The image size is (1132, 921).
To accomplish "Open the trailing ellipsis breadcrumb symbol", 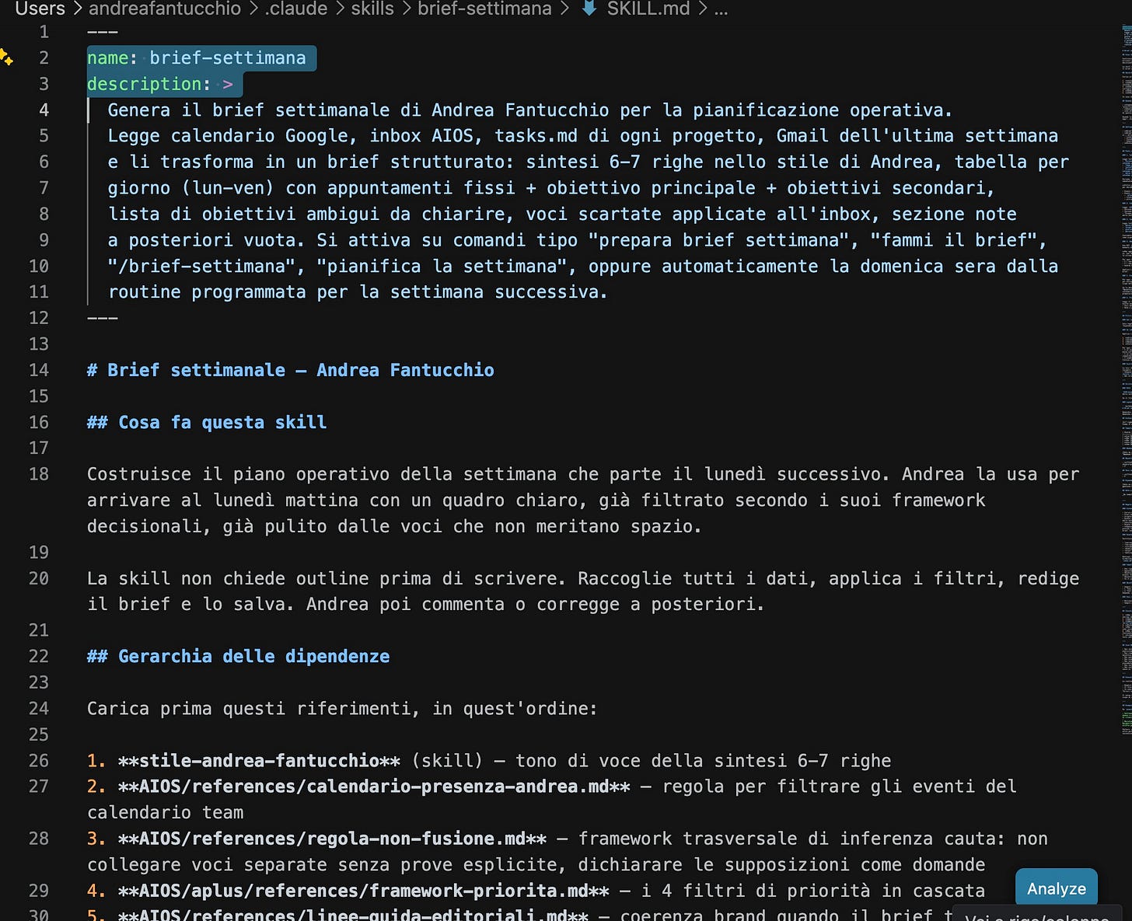I will coord(721,10).
